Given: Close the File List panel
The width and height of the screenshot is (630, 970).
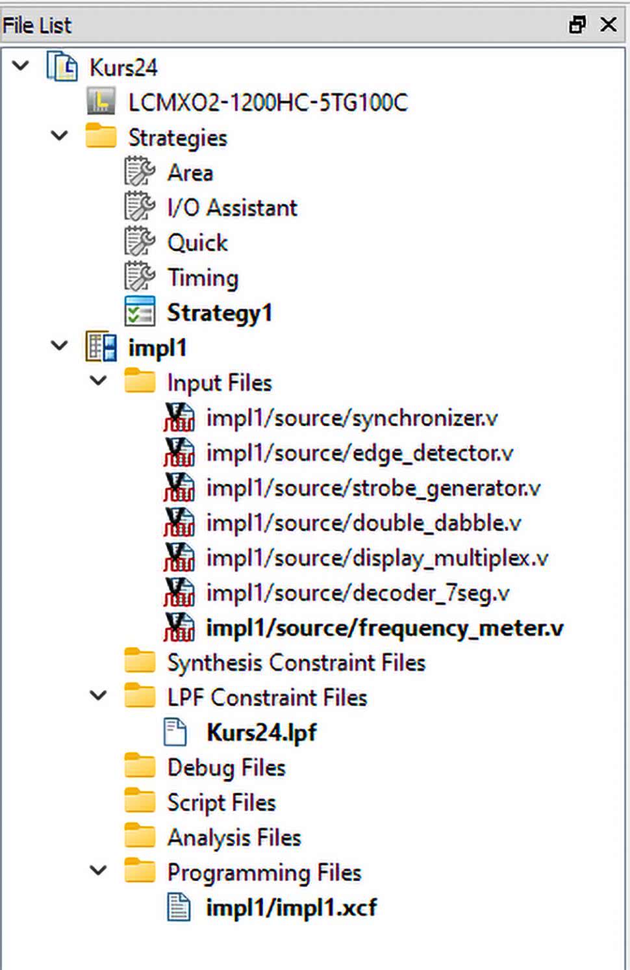Looking at the screenshot, I should (x=609, y=25).
